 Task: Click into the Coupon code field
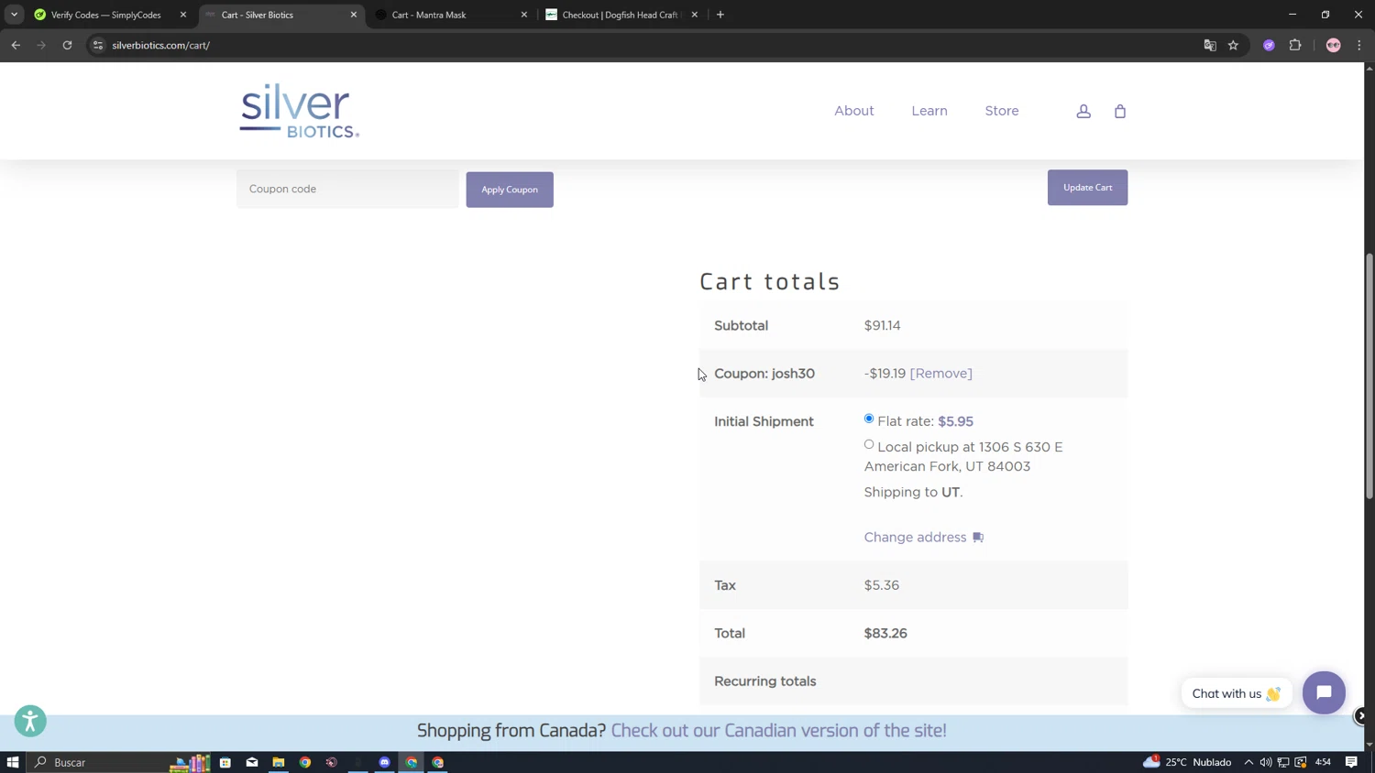click(x=347, y=189)
